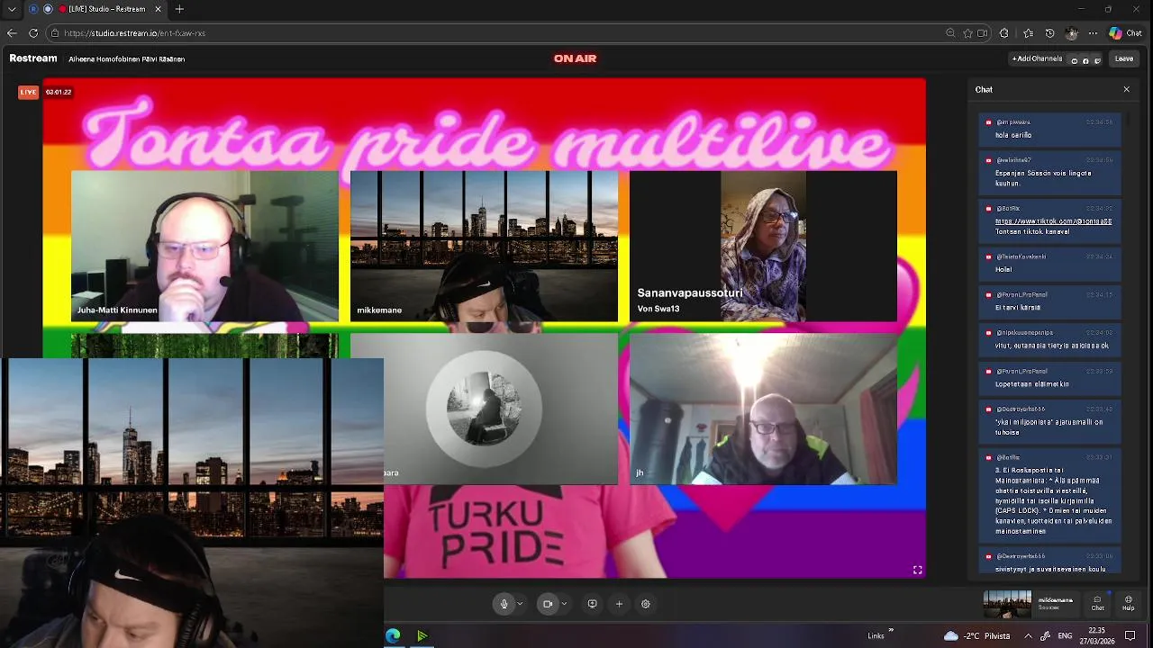The height and width of the screenshot is (648, 1153).
Task: Add page to favorites star icon
Action: pyautogui.click(x=968, y=33)
